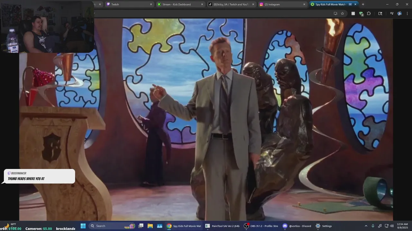Screen dimensions: 412x231
Task: Open the Settings taskbar window
Action: click(x=324, y=226)
